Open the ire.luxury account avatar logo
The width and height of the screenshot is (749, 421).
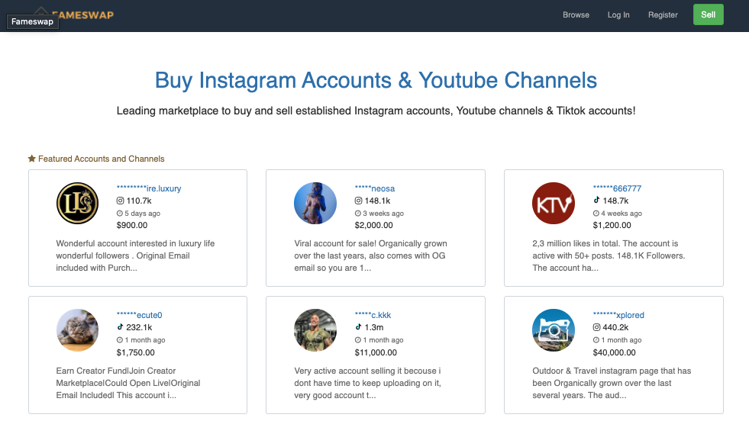(x=77, y=204)
